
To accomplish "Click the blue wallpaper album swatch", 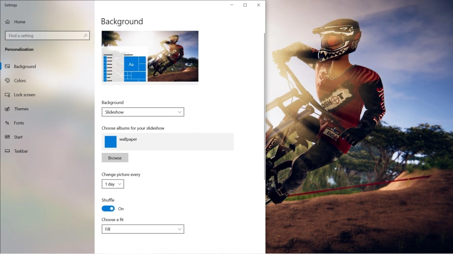I will click(x=111, y=142).
